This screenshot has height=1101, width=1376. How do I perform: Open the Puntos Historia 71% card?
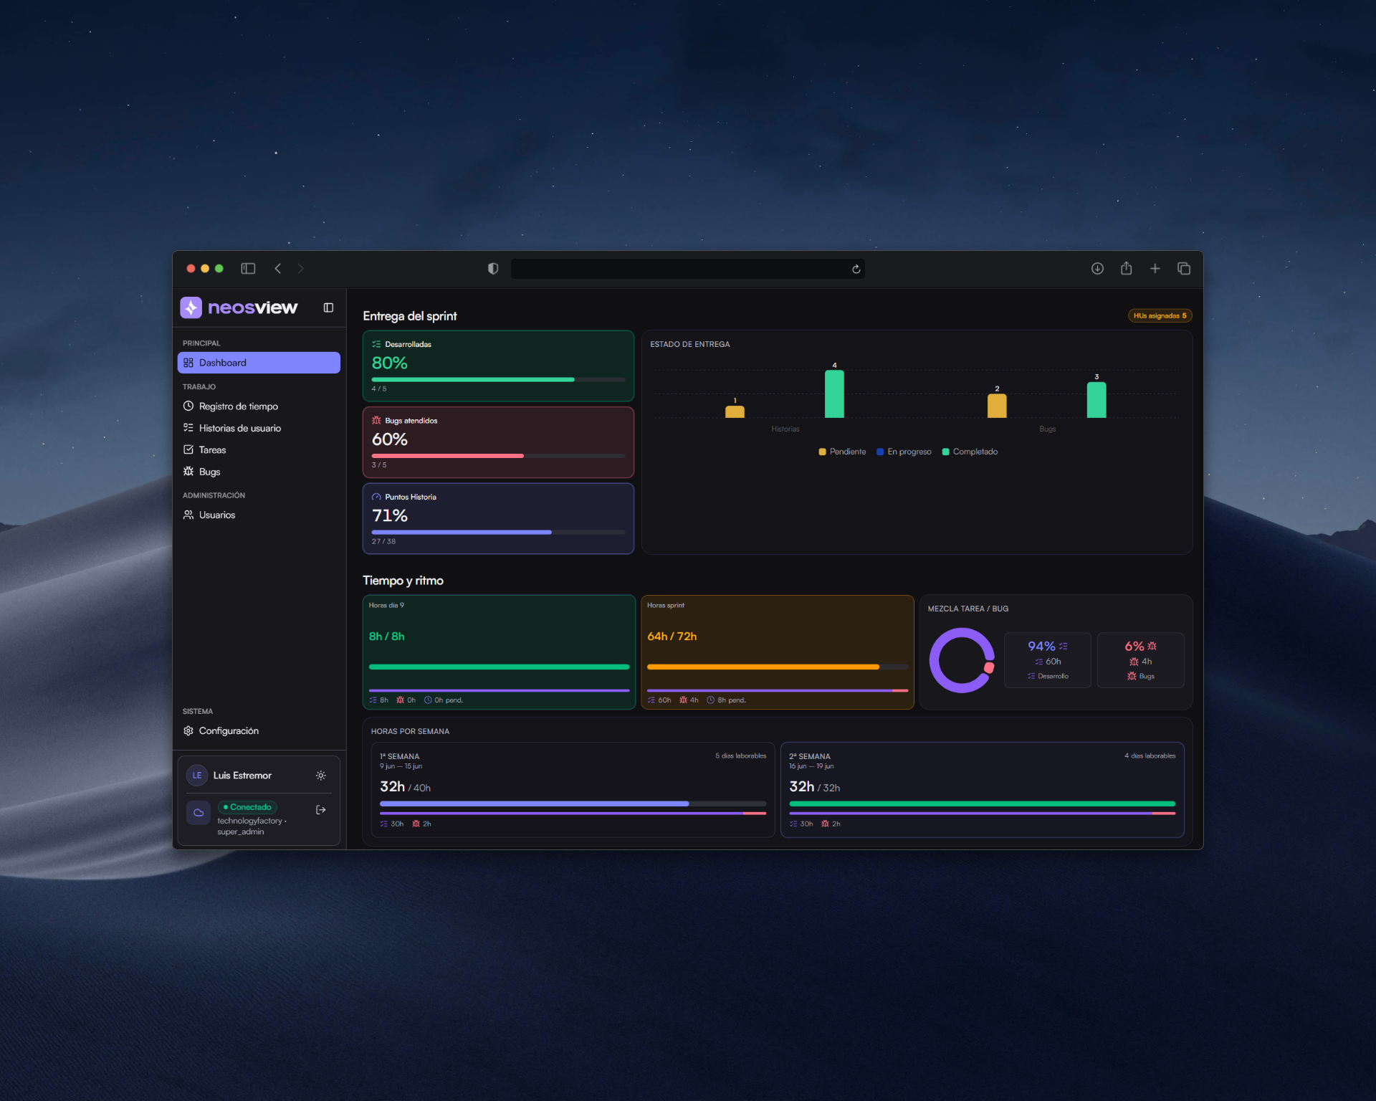pyautogui.click(x=498, y=519)
